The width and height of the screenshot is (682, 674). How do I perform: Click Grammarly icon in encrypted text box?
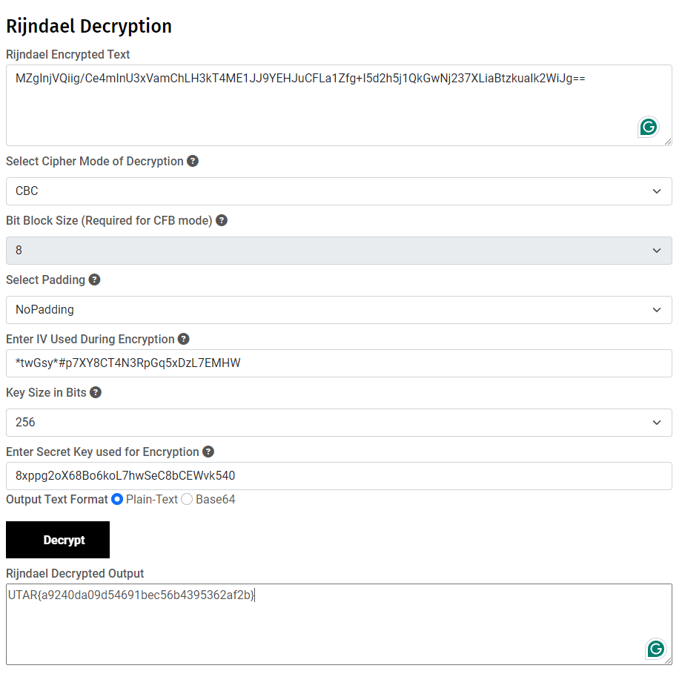[649, 127]
